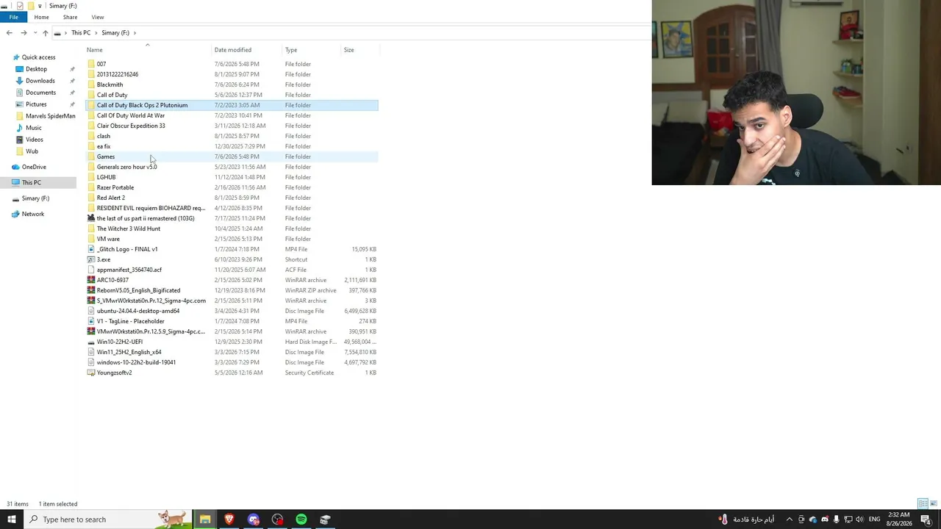
Task: Open the recent locations dropdown
Action: [x=35, y=33]
